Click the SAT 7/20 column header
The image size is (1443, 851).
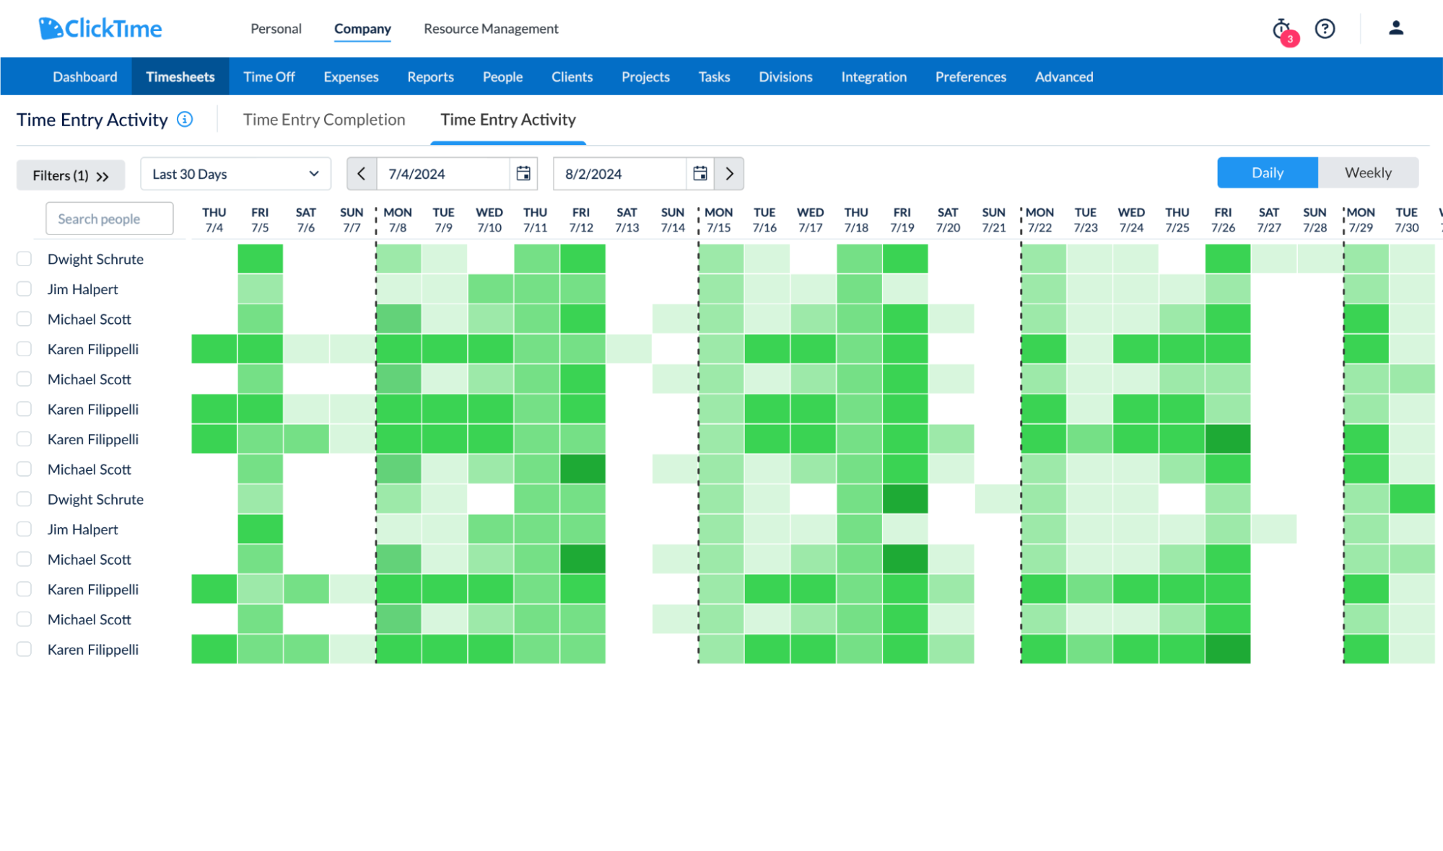click(948, 220)
